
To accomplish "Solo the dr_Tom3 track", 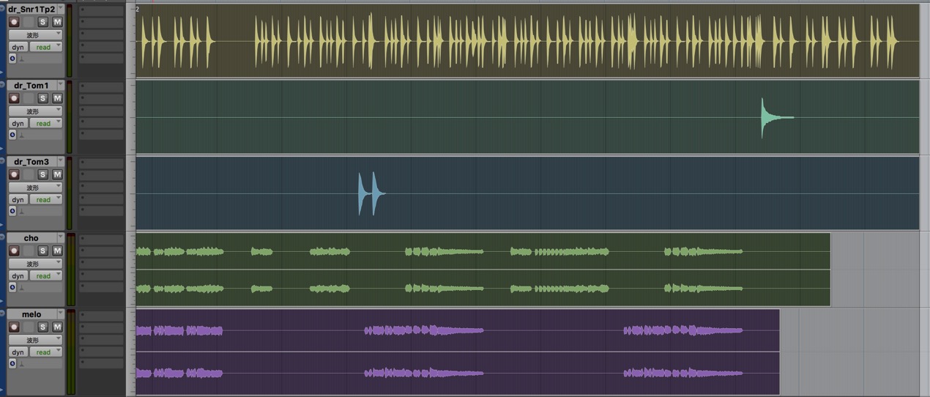I will 43,174.
